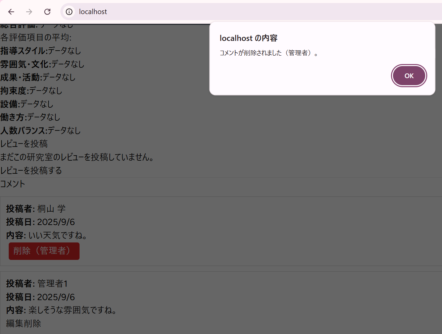The width and height of the screenshot is (442, 334).
Task: Click the 設備 rating row
Action: [27, 104]
